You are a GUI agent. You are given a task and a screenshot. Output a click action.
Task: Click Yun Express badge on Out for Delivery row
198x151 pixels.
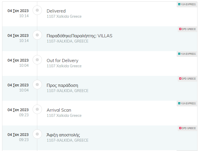[x=187, y=54]
